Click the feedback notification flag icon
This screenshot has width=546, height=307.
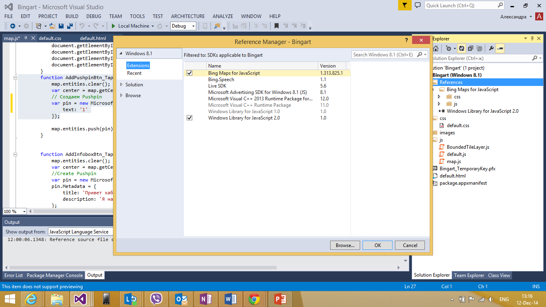(405, 5)
